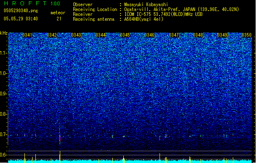256x163 pixels.
Task: Click the 1.0 kHz axis tick label
Action: click(3, 73)
